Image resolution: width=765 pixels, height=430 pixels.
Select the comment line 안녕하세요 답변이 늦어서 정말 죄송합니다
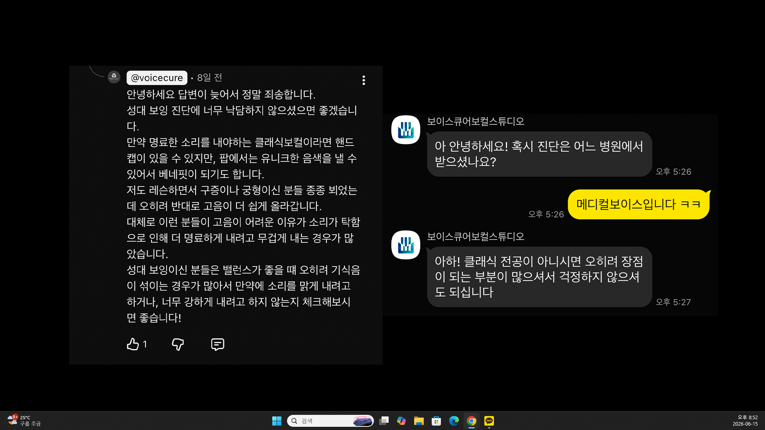(x=221, y=94)
